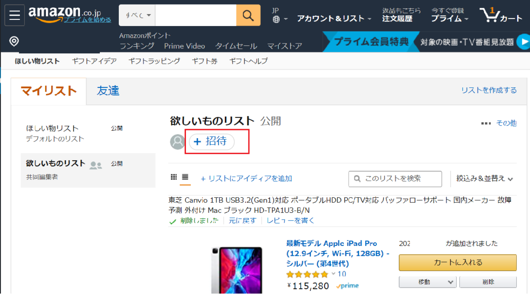Expand the 絞込み＆並替え dropdown

point(484,178)
